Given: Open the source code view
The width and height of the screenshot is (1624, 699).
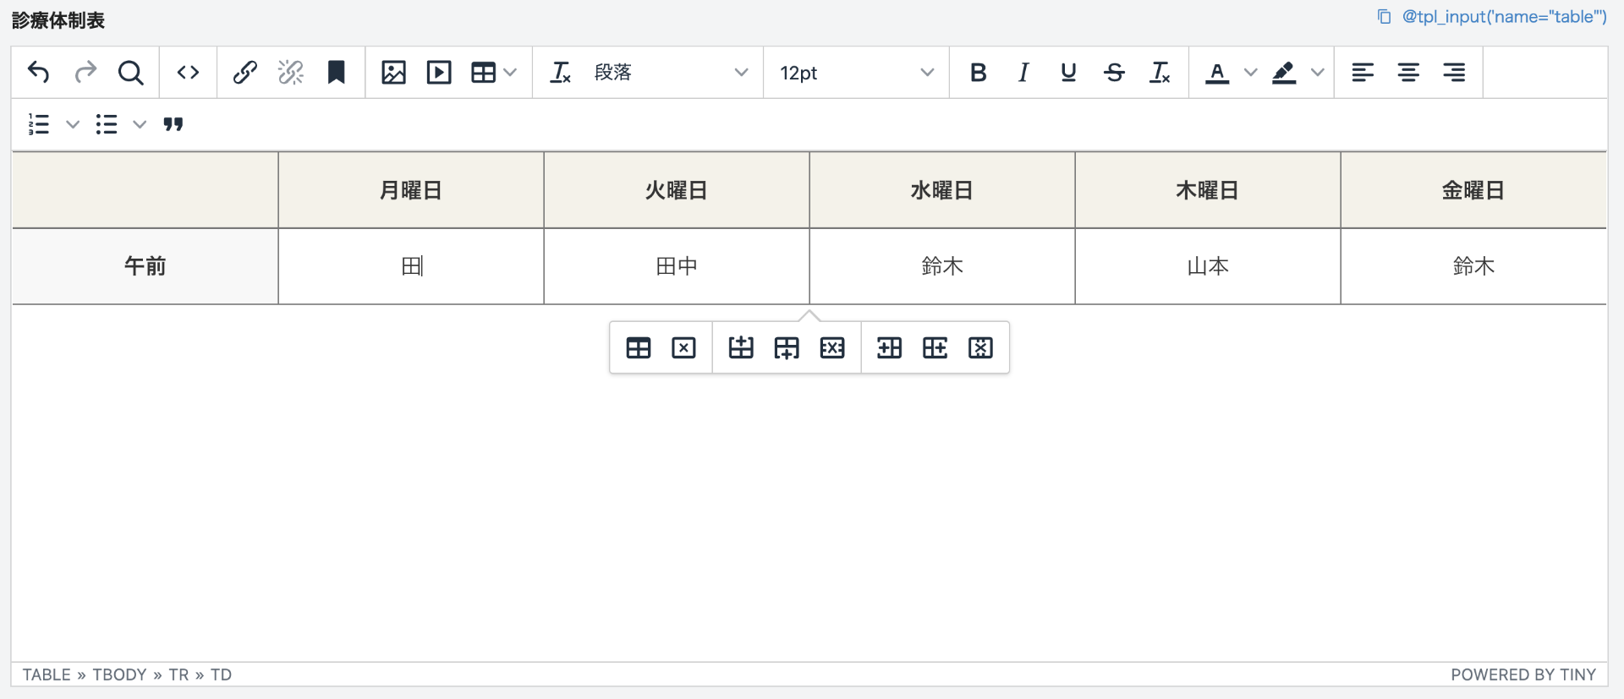Looking at the screenshot, I should 188,73.
